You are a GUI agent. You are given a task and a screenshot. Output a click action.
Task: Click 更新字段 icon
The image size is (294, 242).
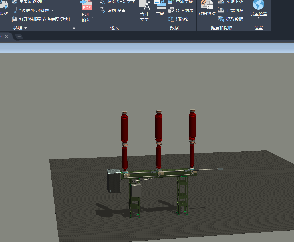pos(171,2)
